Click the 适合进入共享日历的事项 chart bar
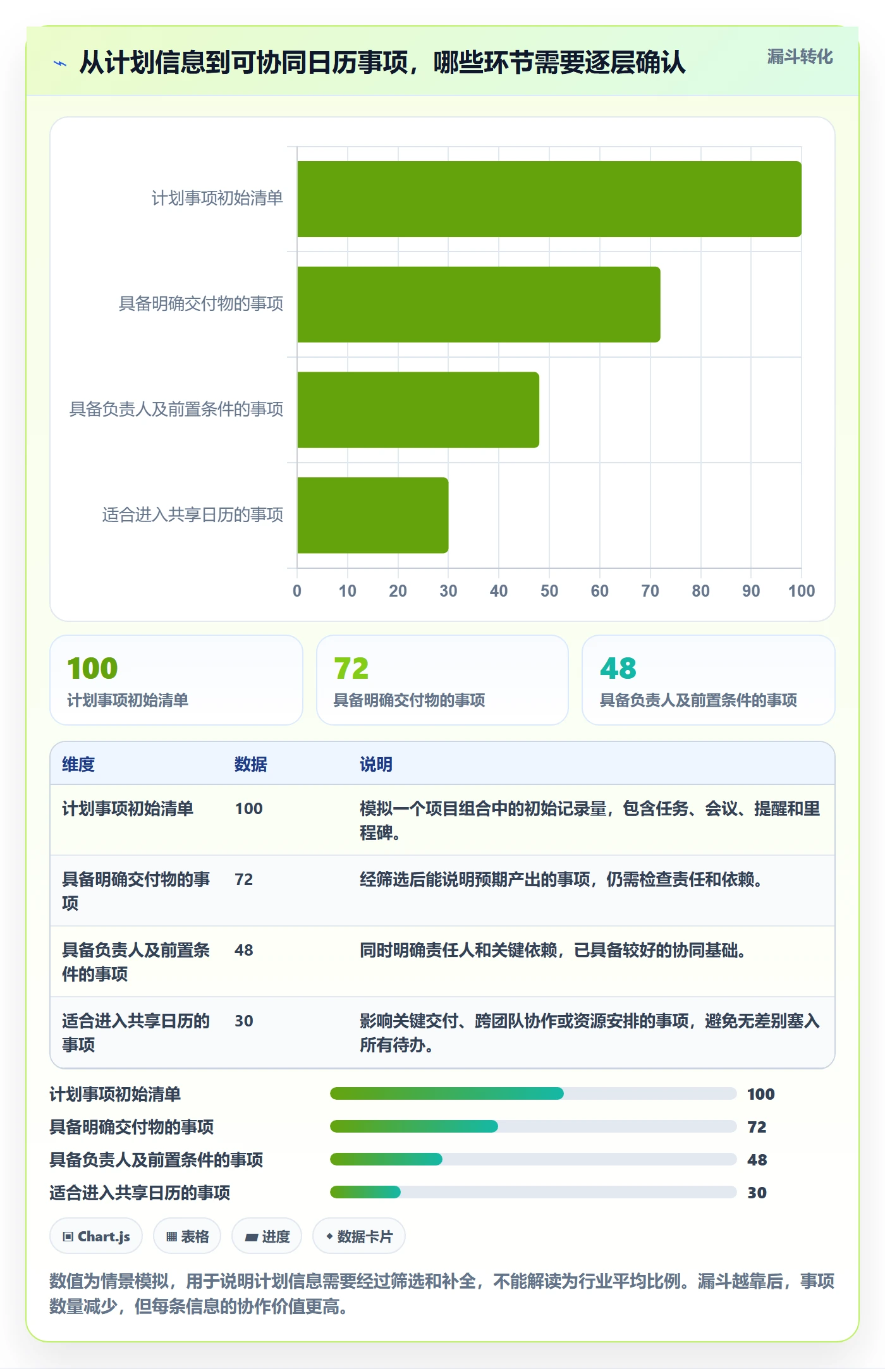 [x=373, y=515]
